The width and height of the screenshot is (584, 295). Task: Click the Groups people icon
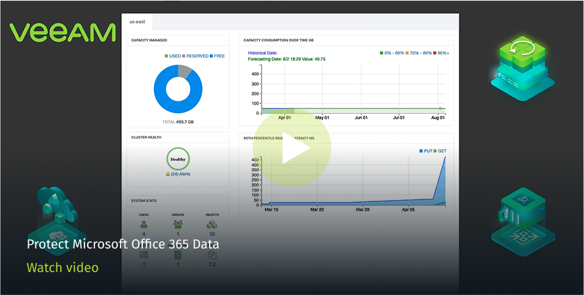coord(178,224)
